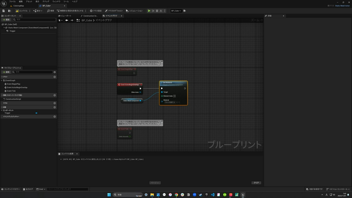352x198 pixels.
Task: Open Visual Studio Code from taskbar
Action: [x=213, y=195]
